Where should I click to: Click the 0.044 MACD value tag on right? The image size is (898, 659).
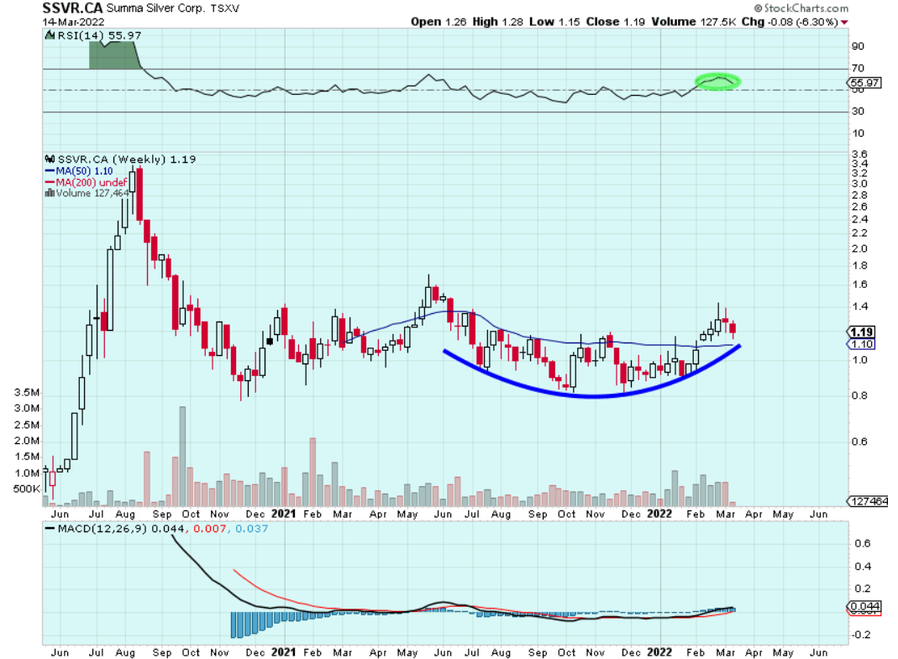point(864,606)
